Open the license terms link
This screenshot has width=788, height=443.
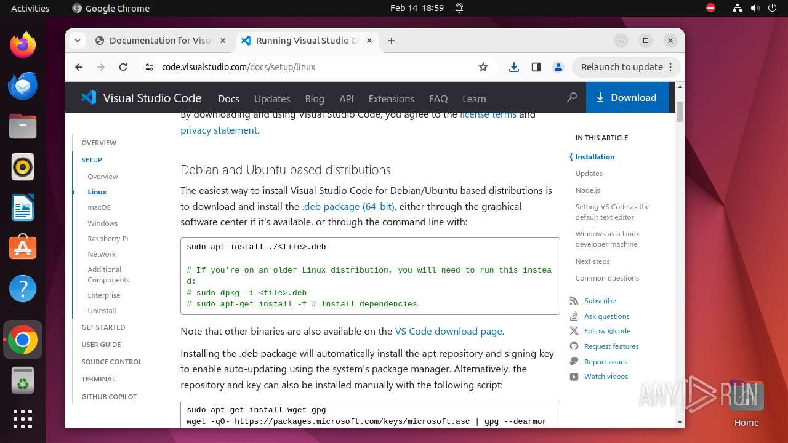point(488,114)
